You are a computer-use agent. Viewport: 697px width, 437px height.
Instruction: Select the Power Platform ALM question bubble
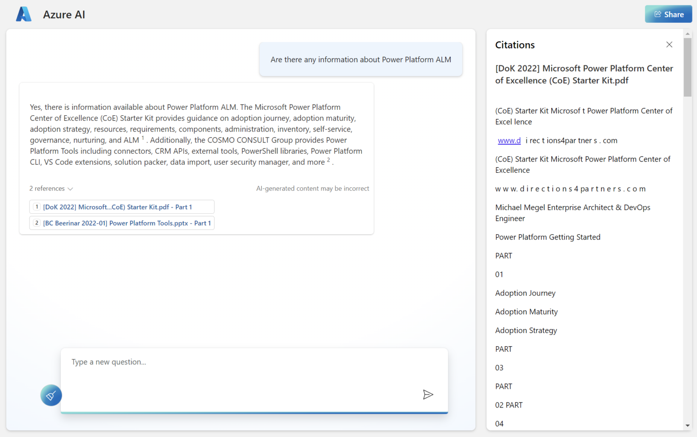361,59
